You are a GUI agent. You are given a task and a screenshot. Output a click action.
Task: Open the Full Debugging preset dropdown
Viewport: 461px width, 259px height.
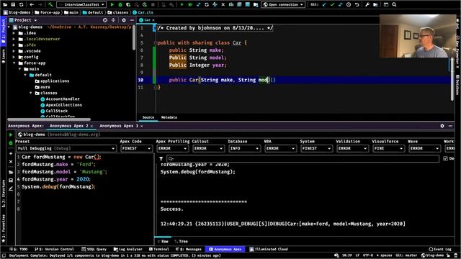[x=66, y=148]
